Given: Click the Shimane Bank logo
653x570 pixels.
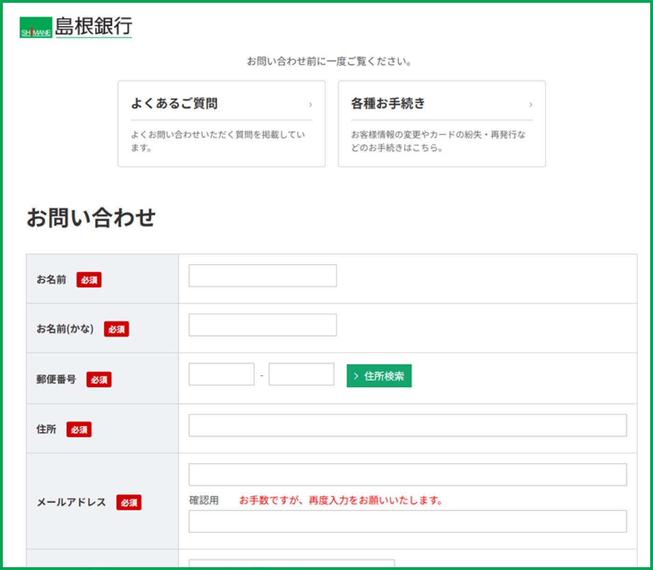Looking at the screenshot, I should [x=76, y=27].
